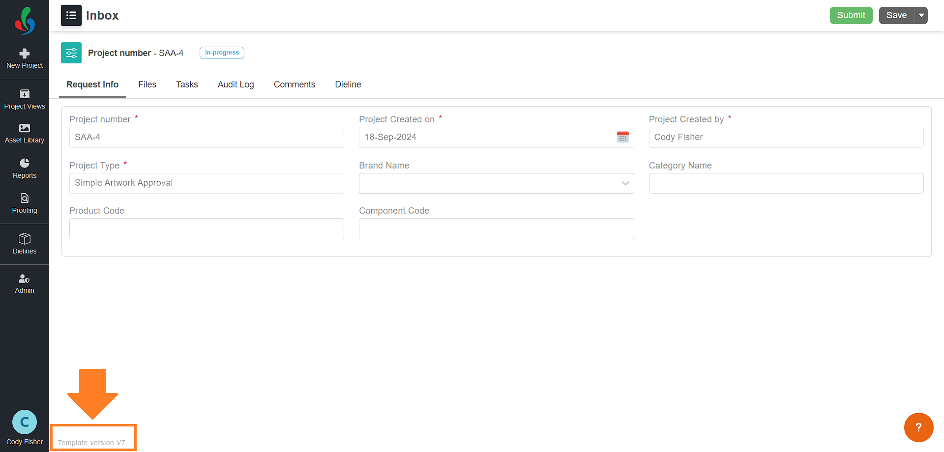Image resolution: width=944 pixels, height=452 pixels.
Task: Click the In-progress status badge
Action: click(x=222, y=53)
